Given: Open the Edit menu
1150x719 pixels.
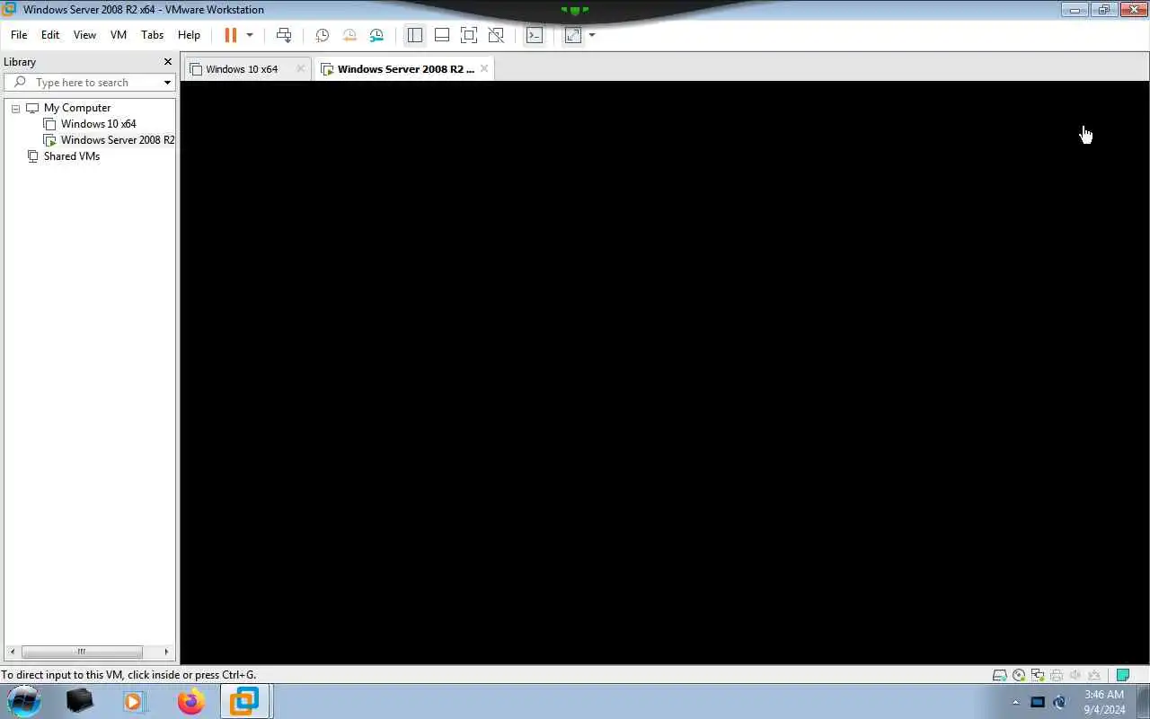Looking at the screenshot, I should [x=50, y=35].
